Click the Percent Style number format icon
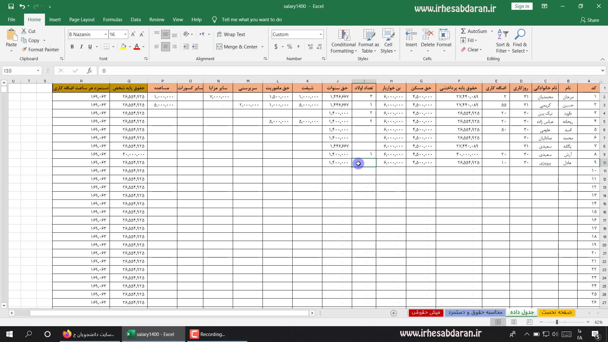 coord(289,47)
